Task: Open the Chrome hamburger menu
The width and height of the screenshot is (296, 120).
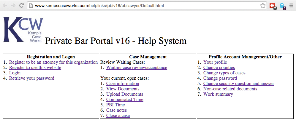Action: tap(291, 6)
